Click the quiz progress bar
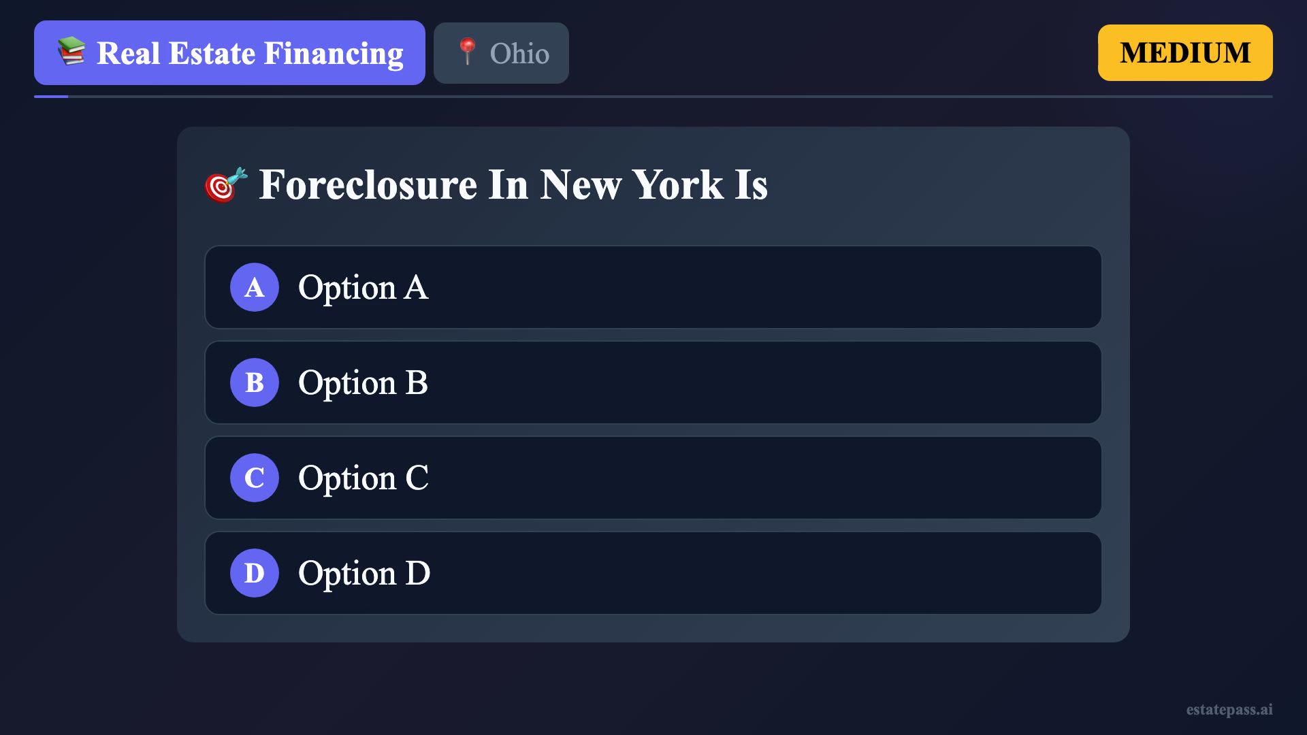The image size is (1307, 735). click(653, 97)
